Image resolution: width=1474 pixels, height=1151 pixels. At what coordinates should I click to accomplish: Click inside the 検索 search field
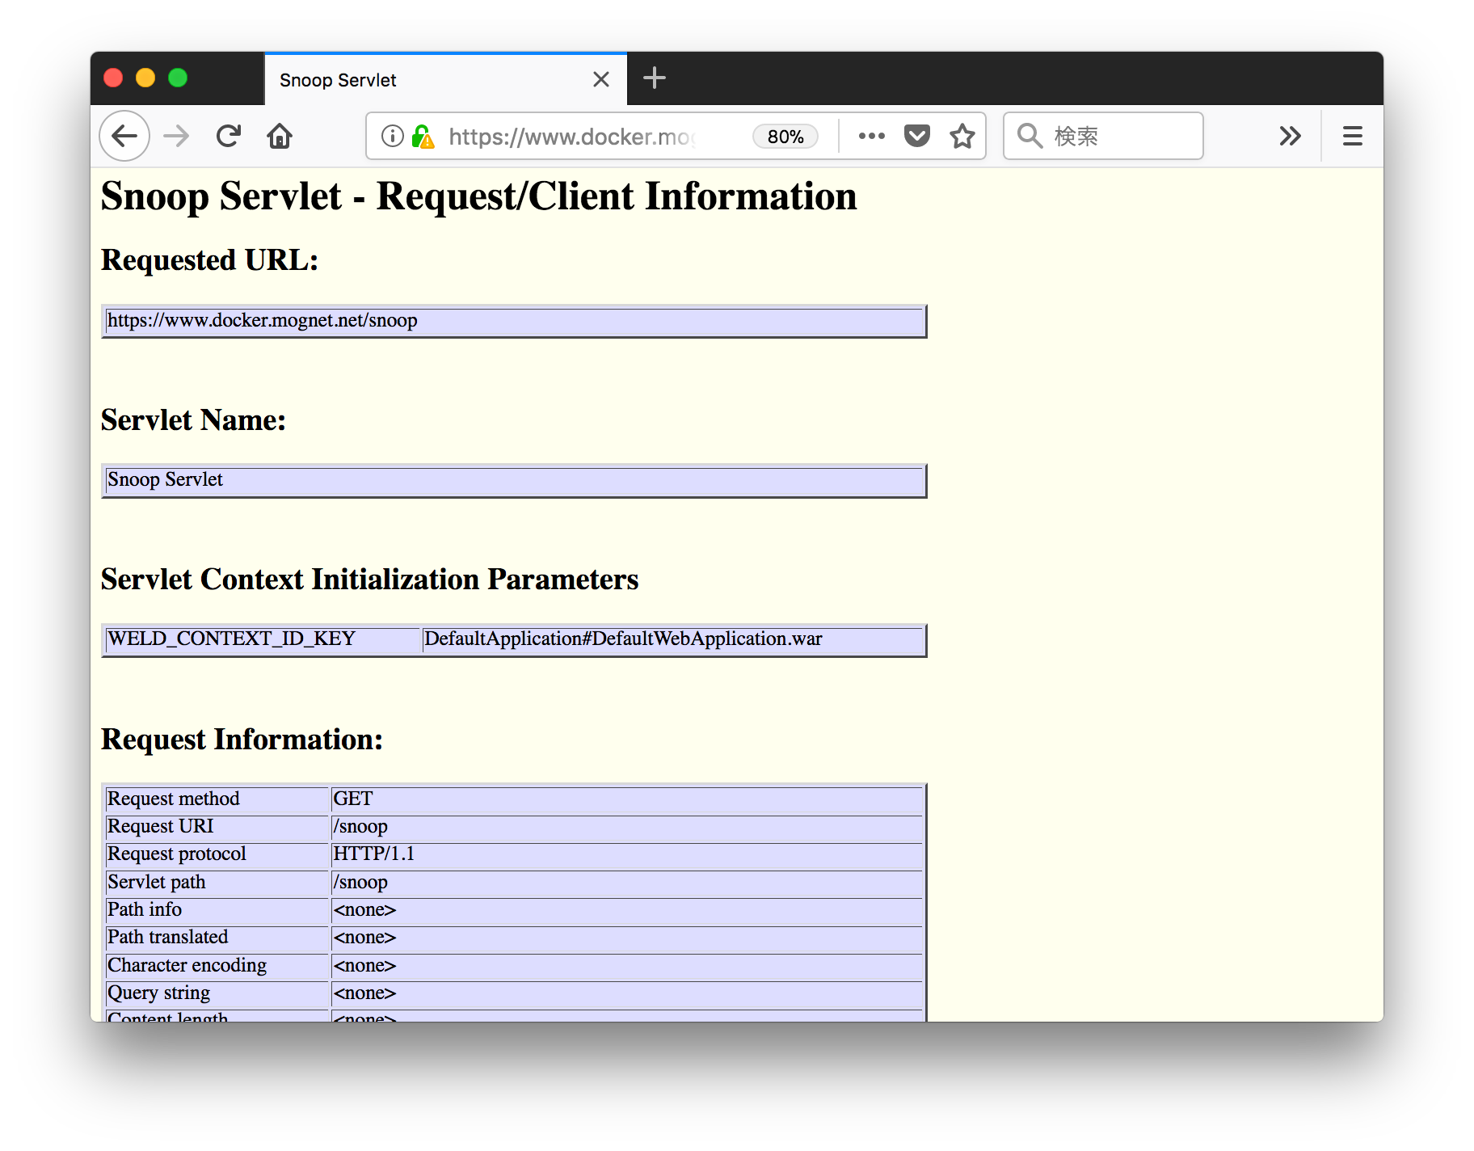(1107, 136)
